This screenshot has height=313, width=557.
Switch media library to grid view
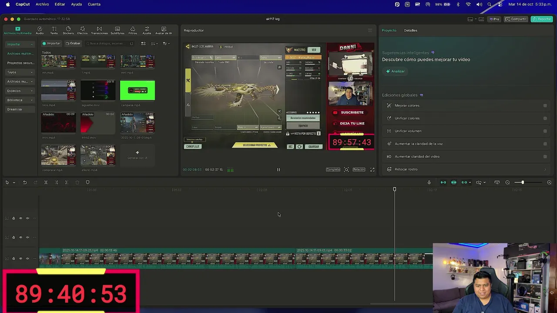[143, 43]
